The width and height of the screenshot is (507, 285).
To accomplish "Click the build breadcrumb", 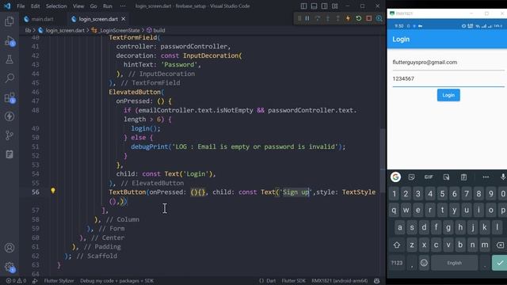I will tap(158, 30).
